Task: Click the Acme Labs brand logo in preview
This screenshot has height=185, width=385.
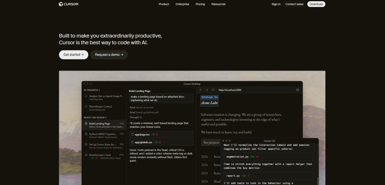Action: click(209, 103)
